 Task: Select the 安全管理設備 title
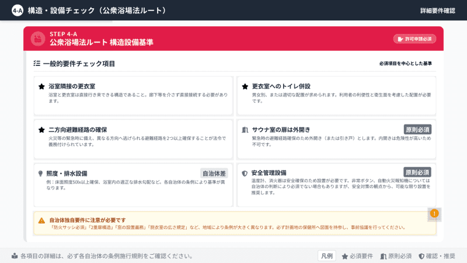tap(269, 173)
